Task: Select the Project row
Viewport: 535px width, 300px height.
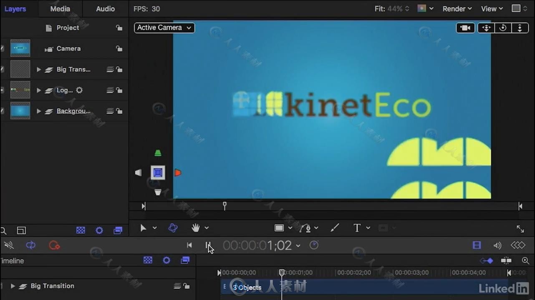Action: (64, 28)
